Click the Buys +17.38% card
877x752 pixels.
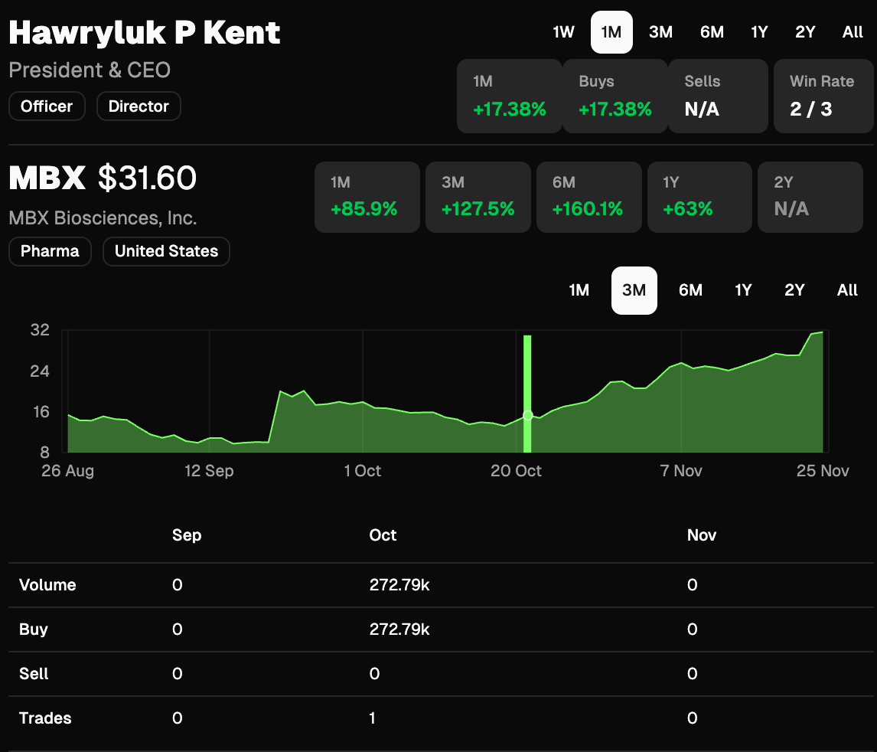click(615, 96)
